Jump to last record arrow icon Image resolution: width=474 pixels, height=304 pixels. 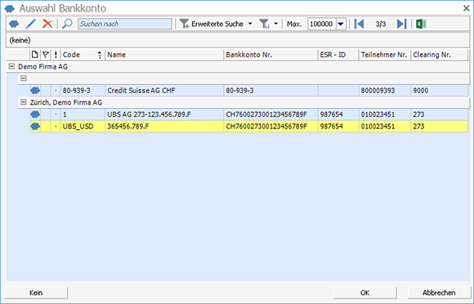tap(401, 24)
